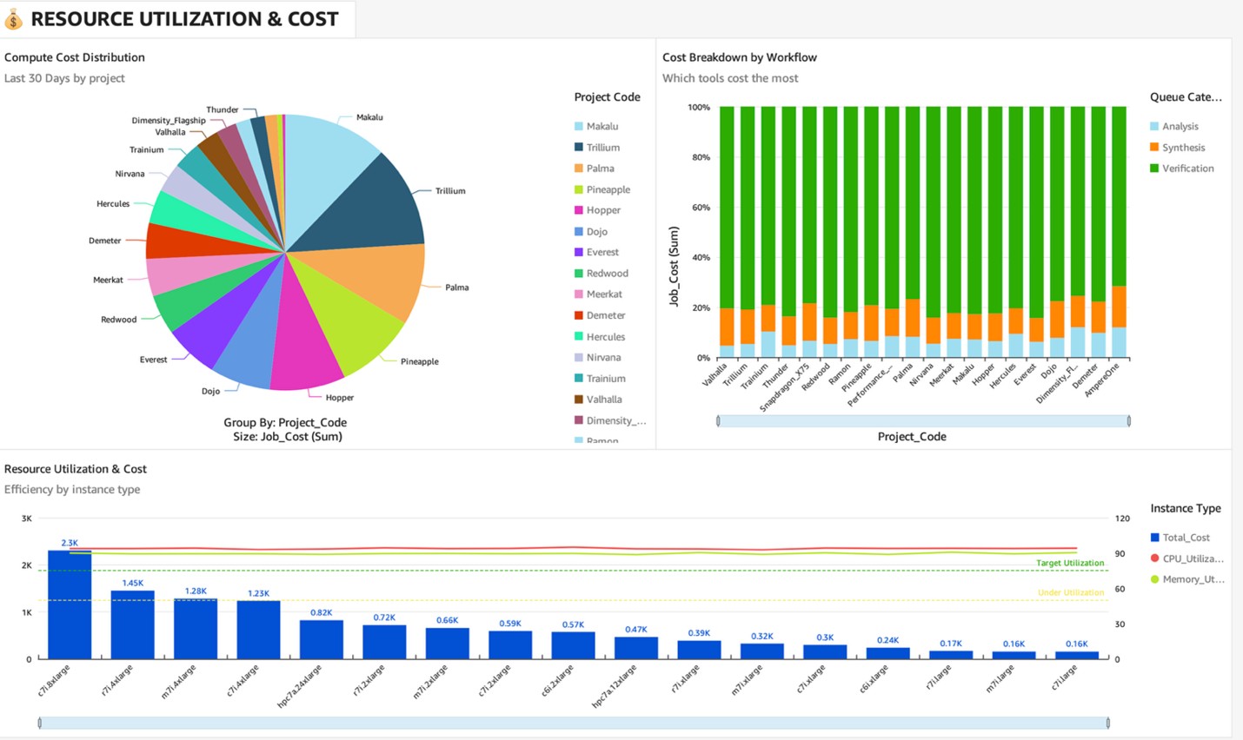Grab left handle of Project_Code range slider
Screen dimensions: 1243x740
pos(718,421)
